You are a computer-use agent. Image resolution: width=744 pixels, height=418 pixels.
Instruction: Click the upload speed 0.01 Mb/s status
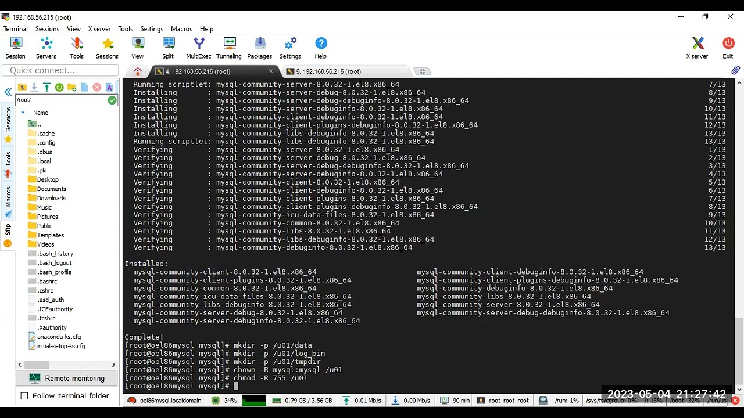click(x=362, y=401)
